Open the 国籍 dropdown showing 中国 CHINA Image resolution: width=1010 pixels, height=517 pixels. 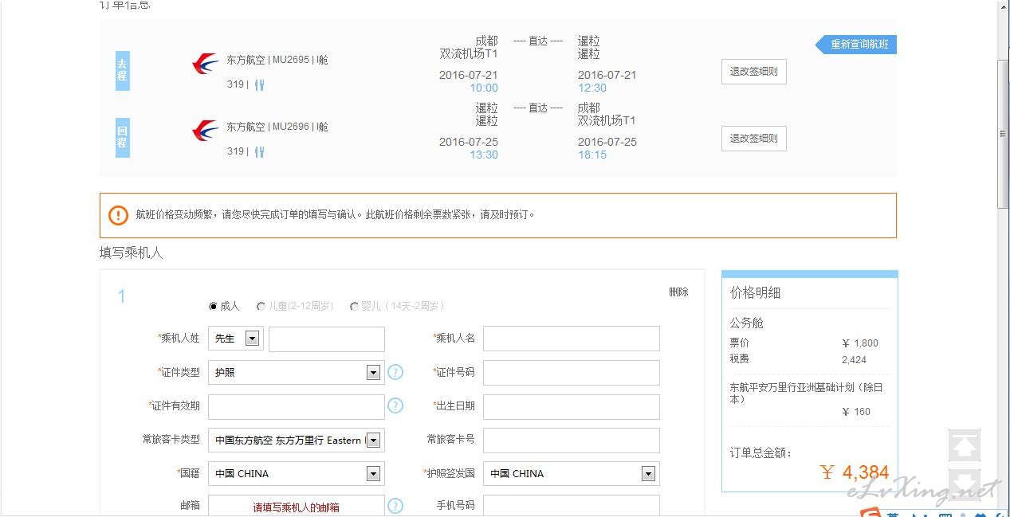tap(296, 473)
